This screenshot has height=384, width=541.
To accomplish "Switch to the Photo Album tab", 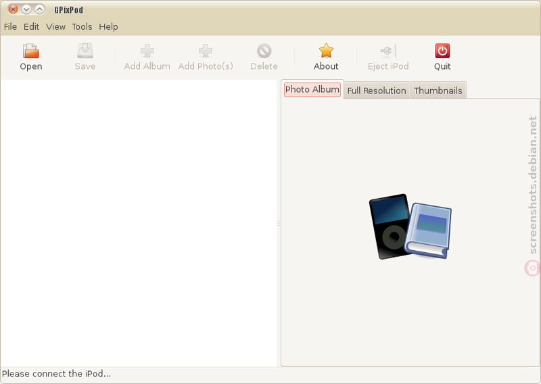I will pyautogui.click(x=312, y=89).
